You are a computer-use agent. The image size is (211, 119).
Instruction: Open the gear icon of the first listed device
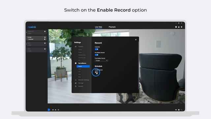click(45, 31)
